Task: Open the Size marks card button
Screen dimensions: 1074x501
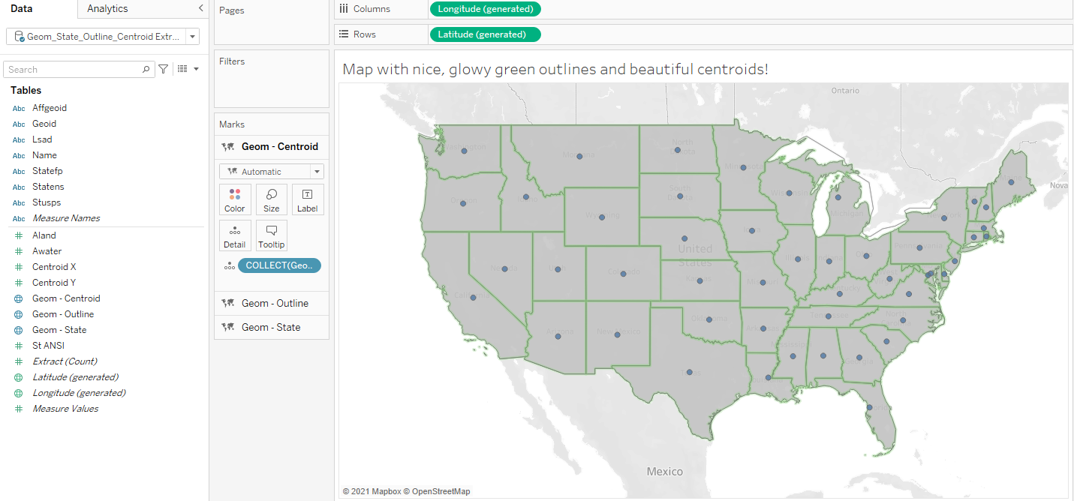Action: click(x=272, y=199)
